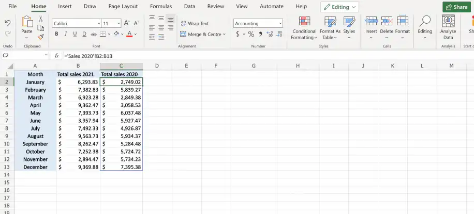
Task: Undo the last action
Action: [x=8, y=23]
